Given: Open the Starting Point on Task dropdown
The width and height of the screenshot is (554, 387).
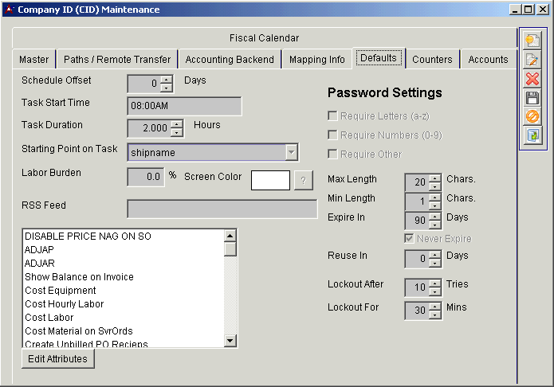Looking at the screenshot, I should 292,152.
